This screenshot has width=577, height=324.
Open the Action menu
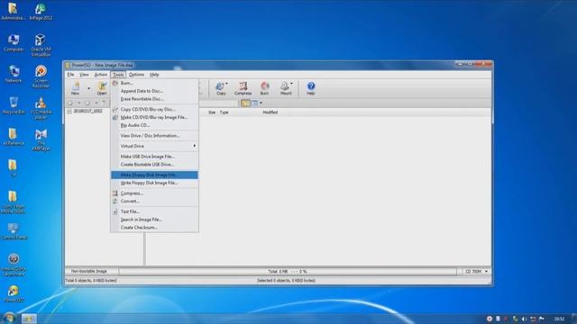[100, 75]
